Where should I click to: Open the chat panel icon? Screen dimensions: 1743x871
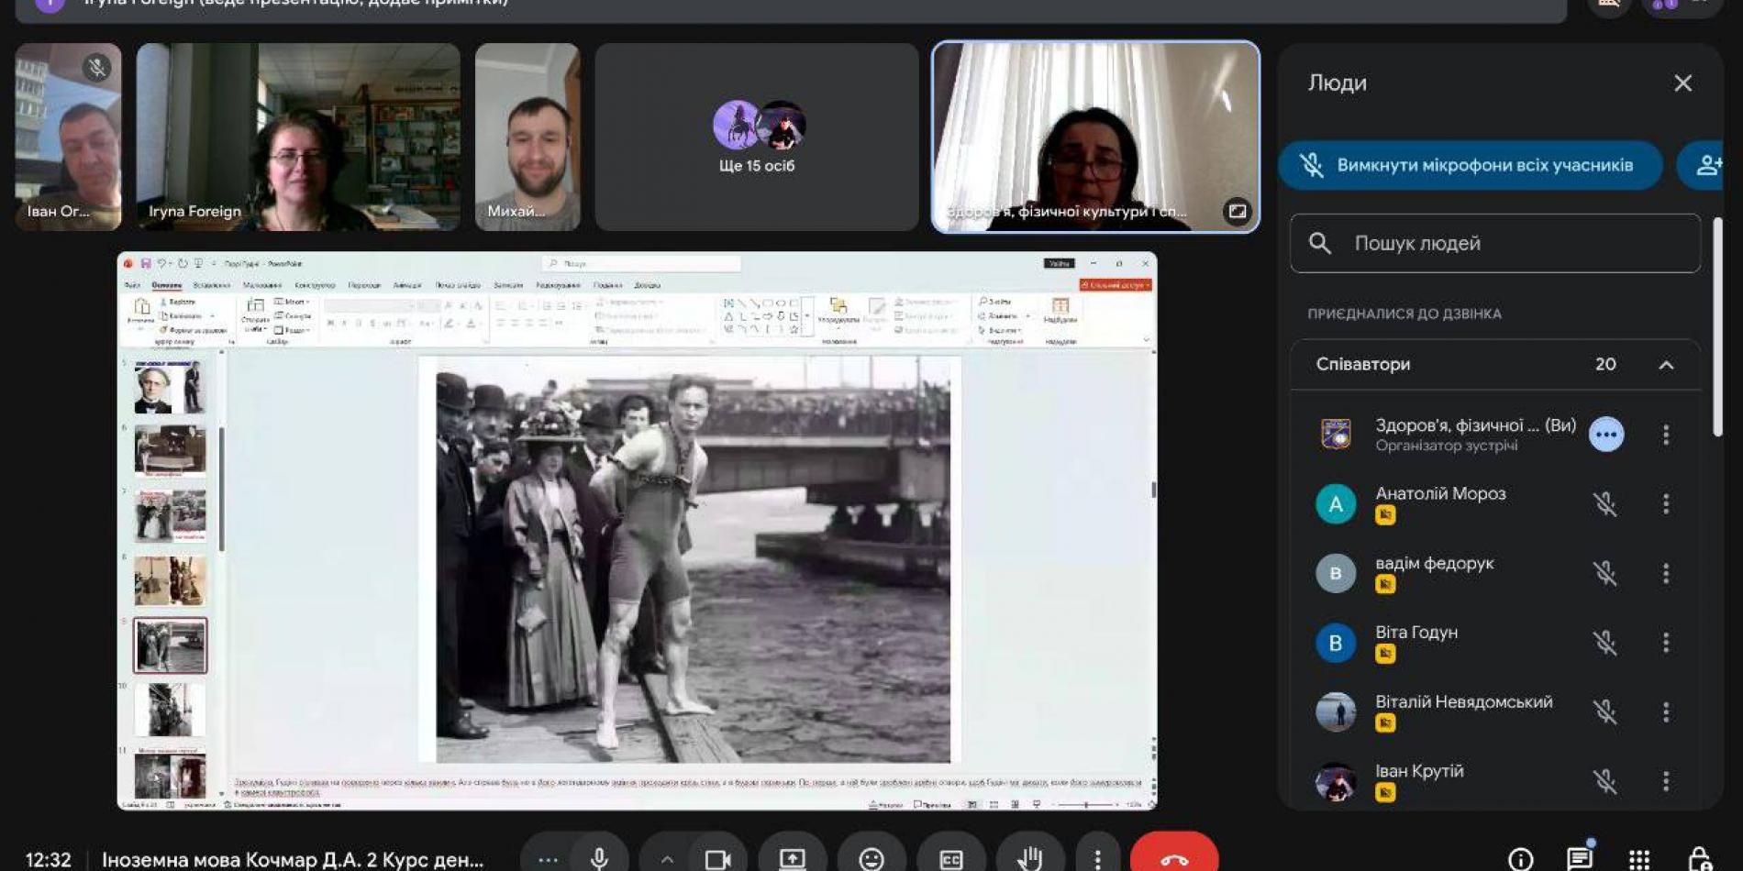1579,858
